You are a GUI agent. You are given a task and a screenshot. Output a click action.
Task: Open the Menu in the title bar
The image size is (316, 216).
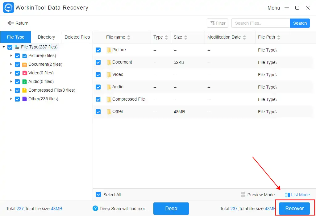coord(273,8)
